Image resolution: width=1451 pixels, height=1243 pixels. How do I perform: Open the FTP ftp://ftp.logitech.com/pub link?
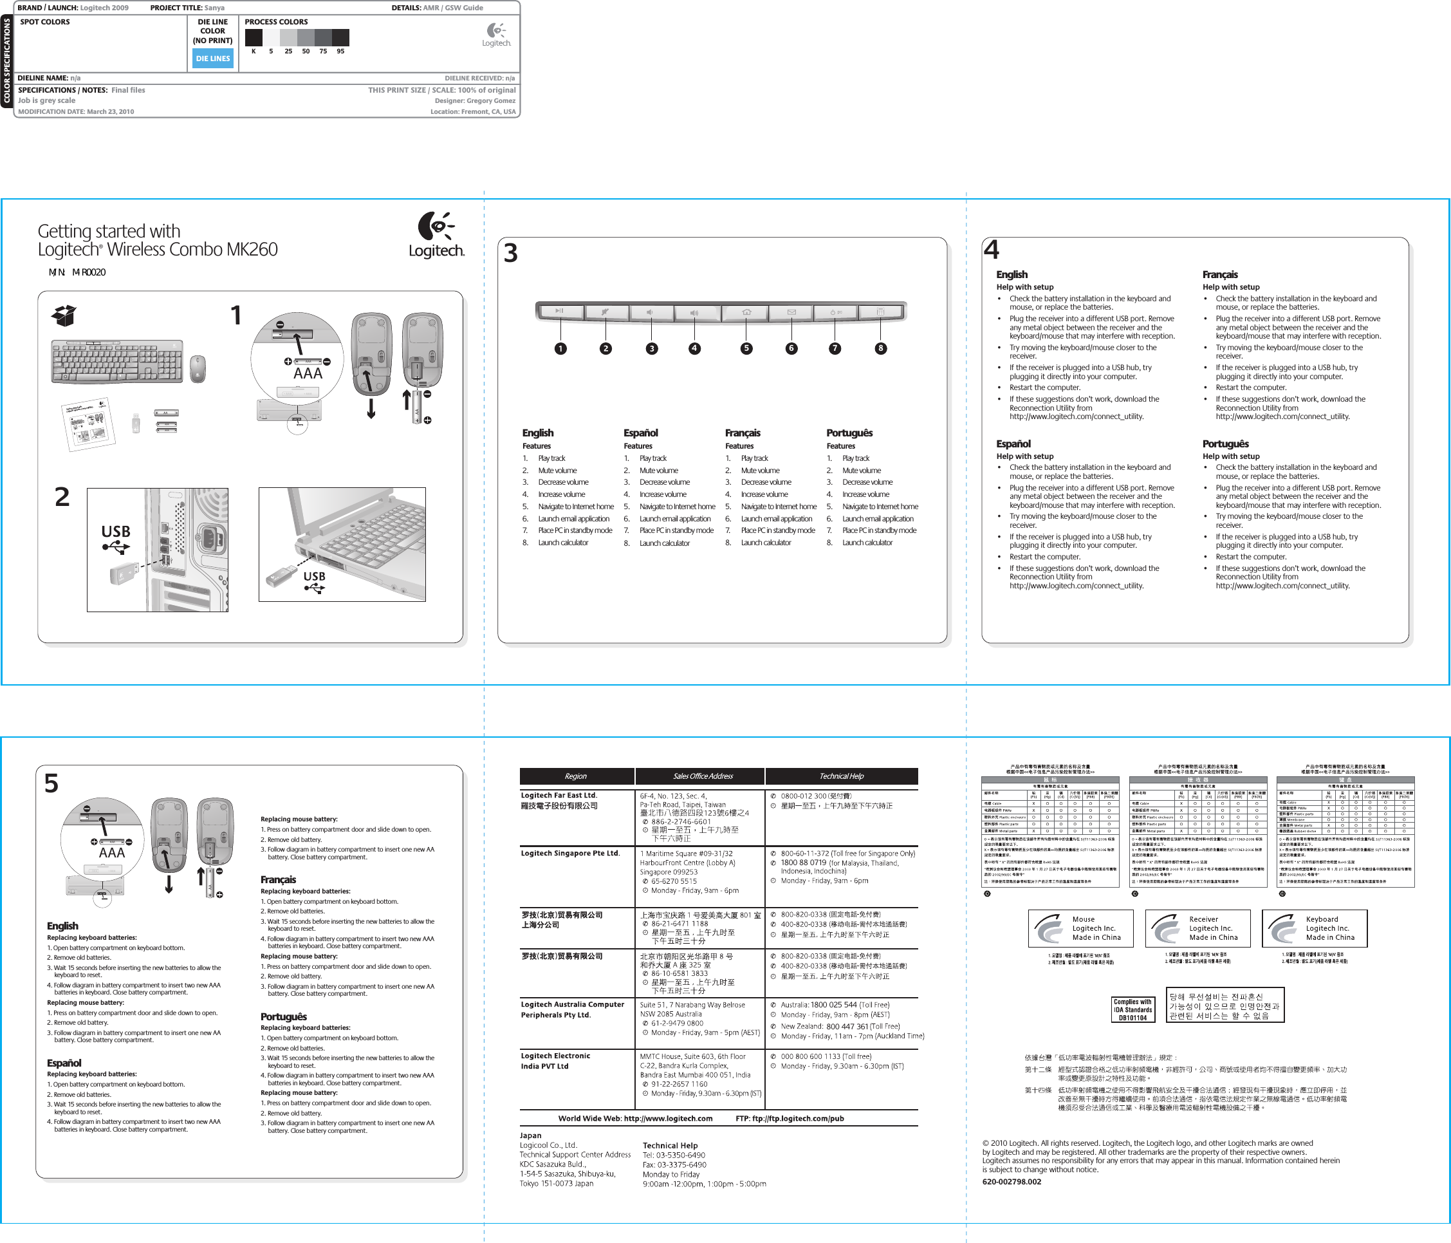[x=790, y=1118]
